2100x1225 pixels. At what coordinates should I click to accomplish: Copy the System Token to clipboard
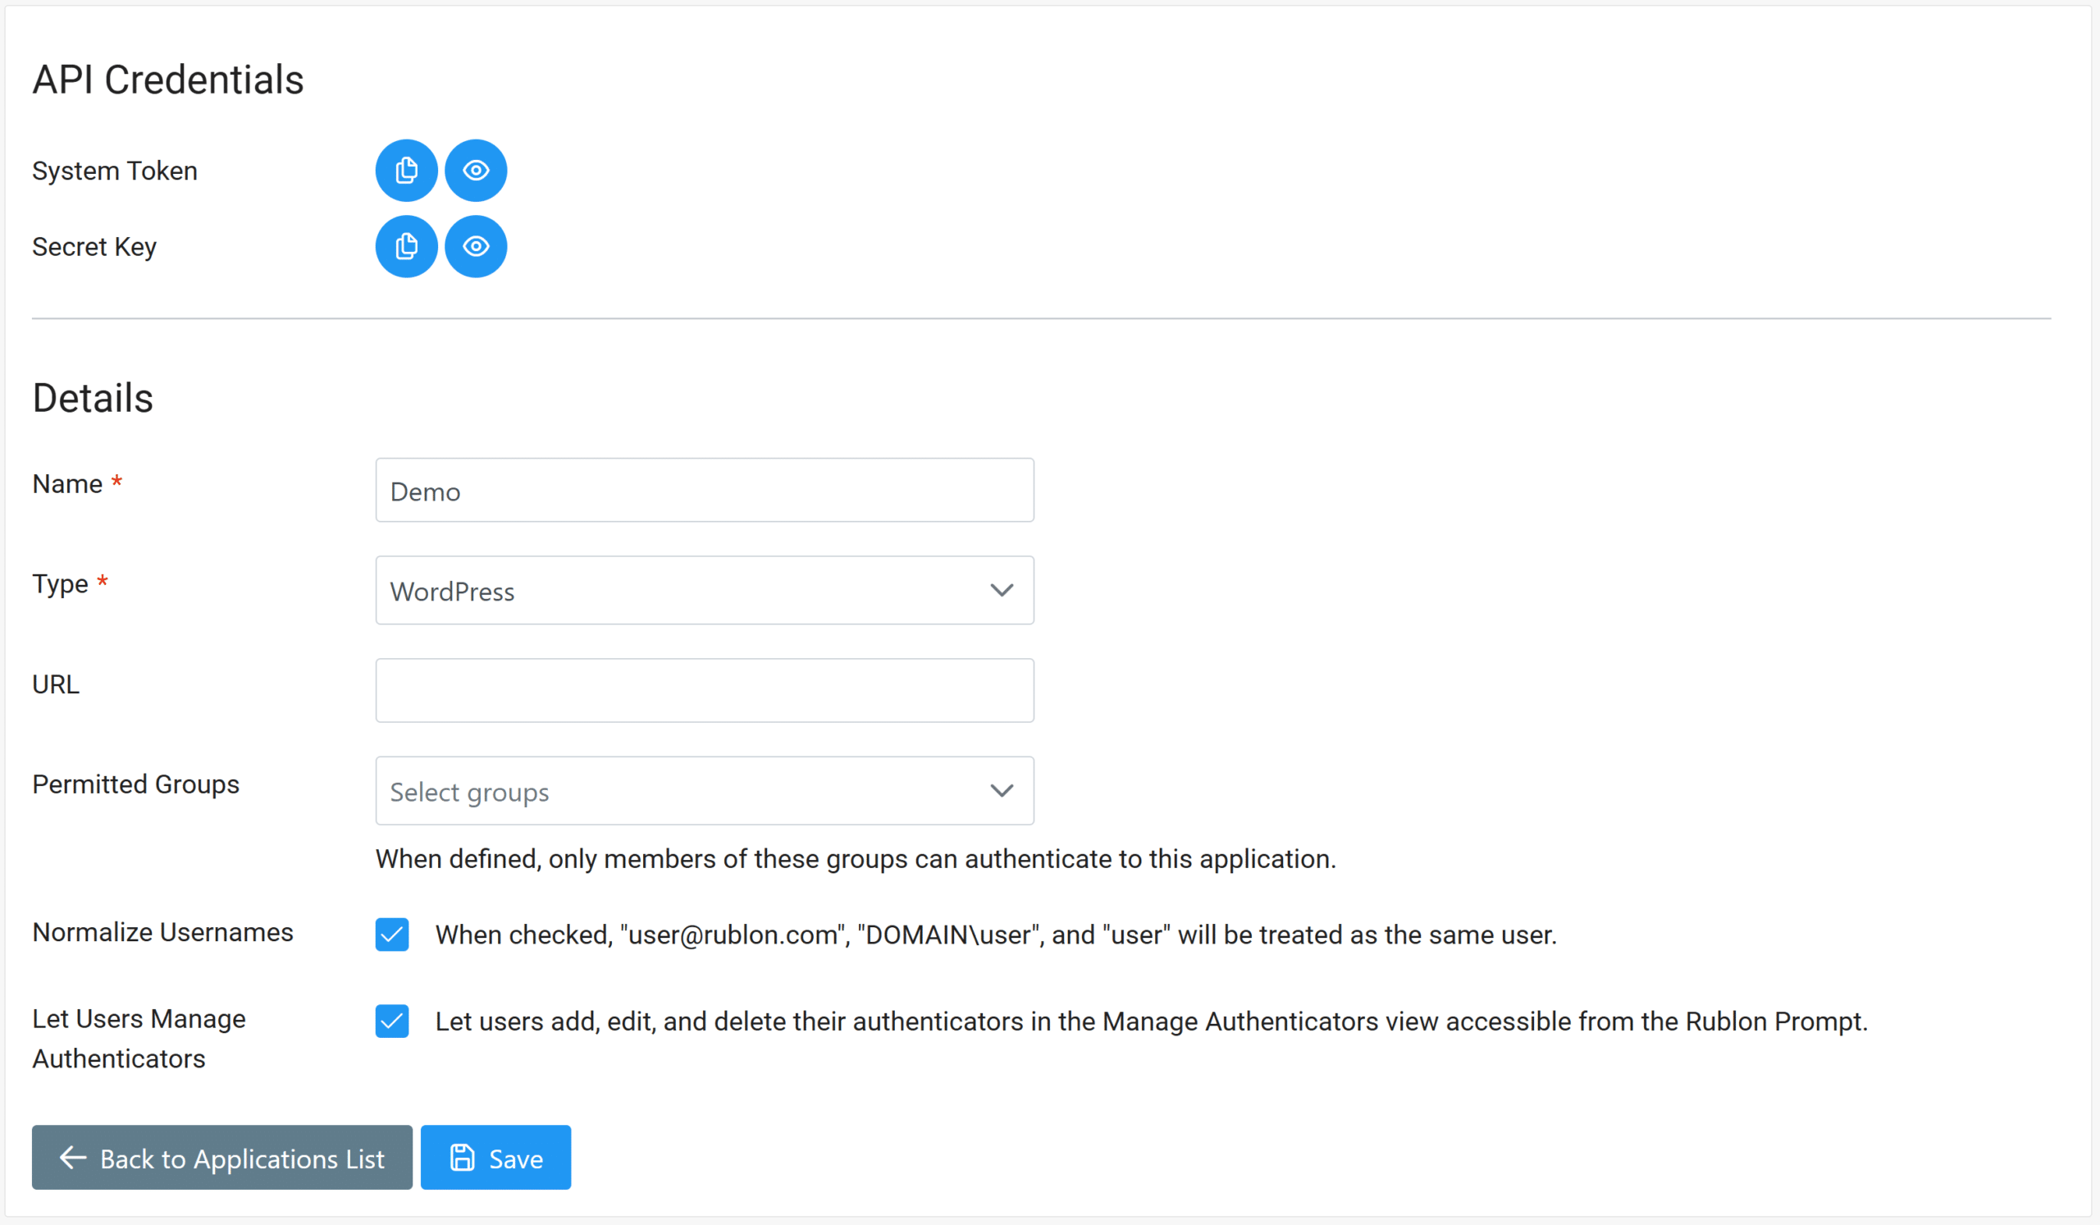pos(406,170)
